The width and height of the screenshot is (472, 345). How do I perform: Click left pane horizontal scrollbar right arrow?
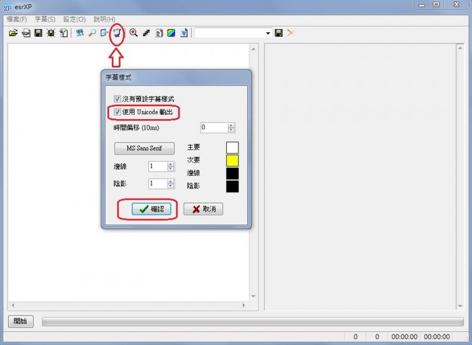pyautogui.click(x=244, y=305)
